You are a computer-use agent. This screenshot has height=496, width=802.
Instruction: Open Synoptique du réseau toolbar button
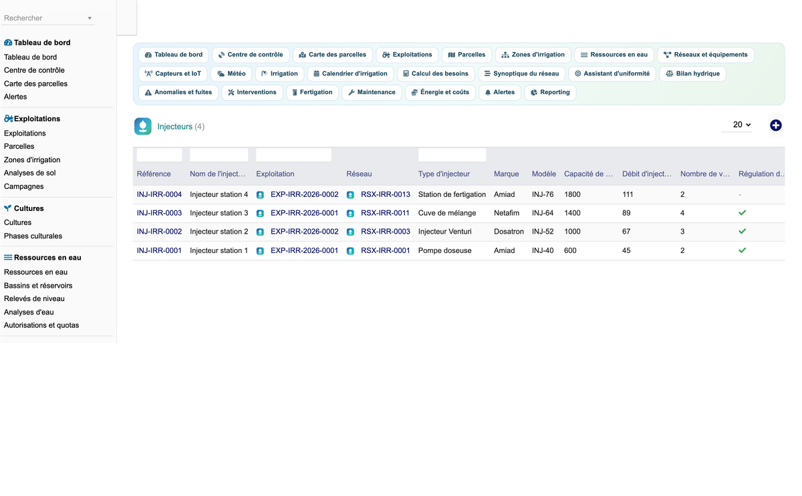(x=521, y=73)
